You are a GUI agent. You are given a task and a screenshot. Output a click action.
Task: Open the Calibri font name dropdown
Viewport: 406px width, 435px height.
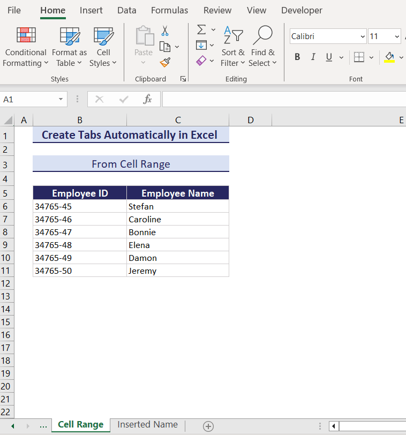coord(363,36)
